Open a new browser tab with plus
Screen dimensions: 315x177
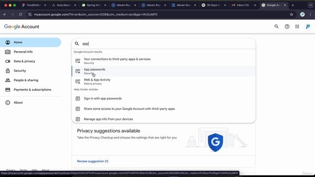tap(293, 5)
